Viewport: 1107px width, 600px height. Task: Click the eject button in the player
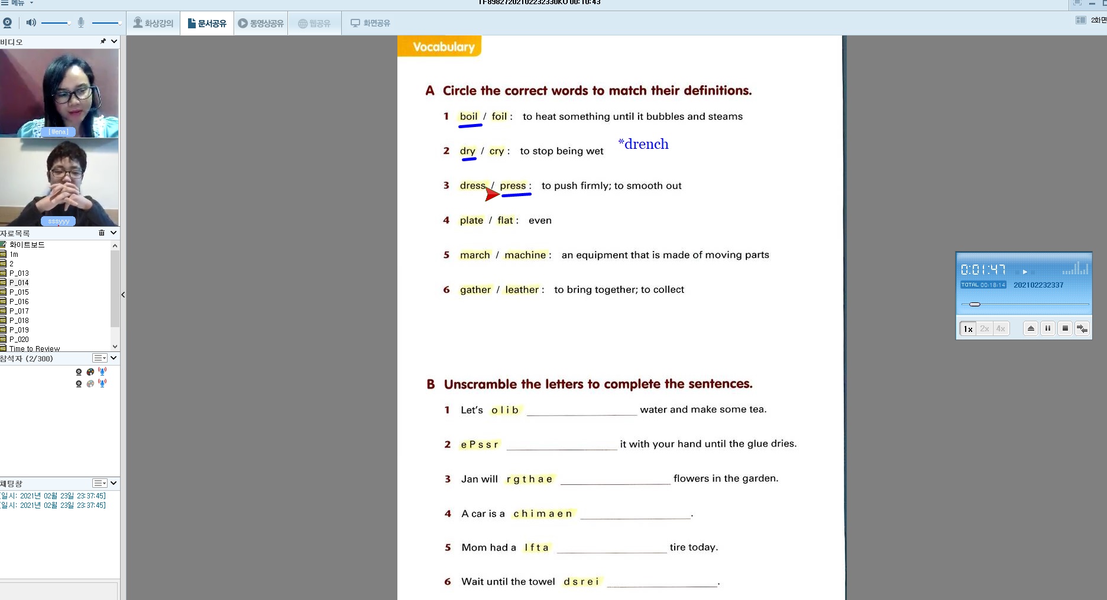1030,328
